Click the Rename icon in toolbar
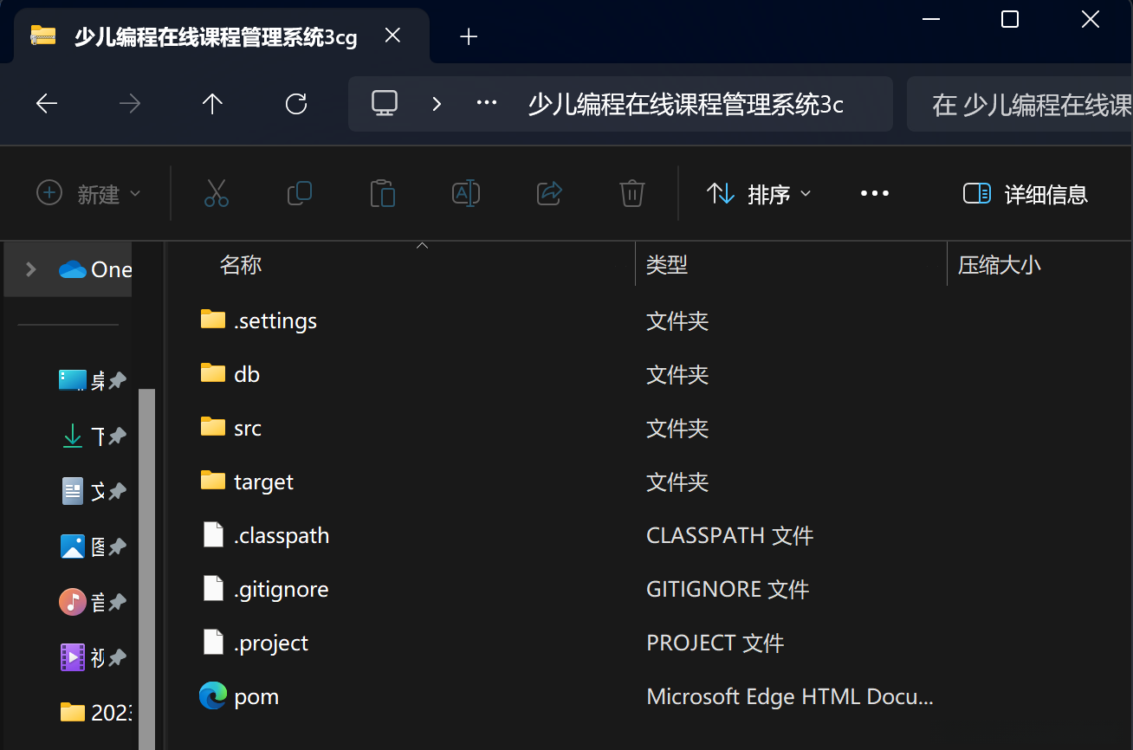This screenshot has width=1133, height=750. 466,193
